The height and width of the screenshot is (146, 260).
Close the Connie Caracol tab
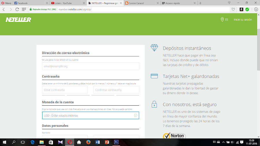(x=158, y=3)
